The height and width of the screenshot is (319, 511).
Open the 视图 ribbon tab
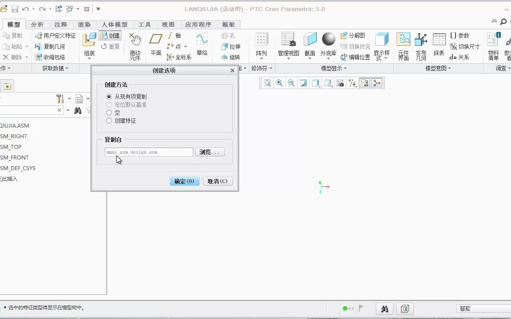pos(168,24)
